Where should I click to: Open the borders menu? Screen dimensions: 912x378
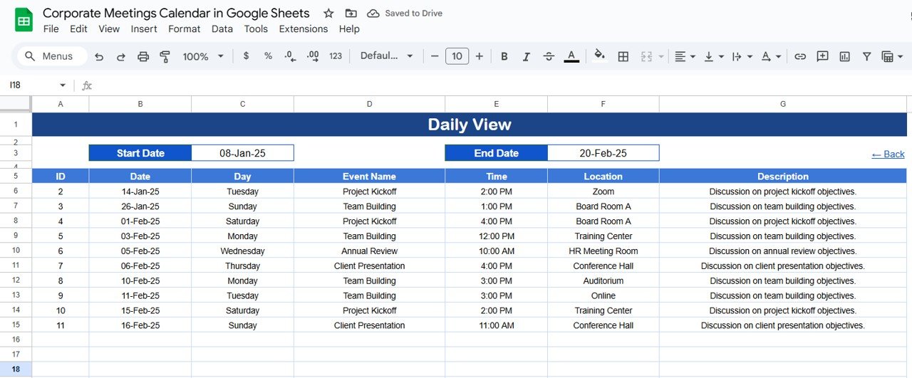(x=623, y=56)
